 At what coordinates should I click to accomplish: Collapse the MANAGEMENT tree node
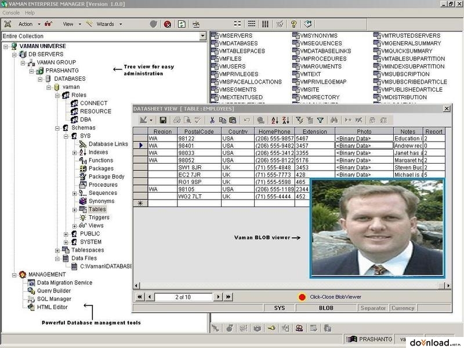tap(14, 275)
